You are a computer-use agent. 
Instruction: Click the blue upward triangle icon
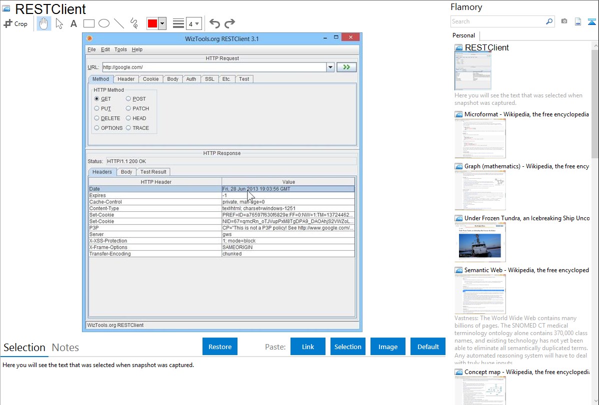point(591,21)
